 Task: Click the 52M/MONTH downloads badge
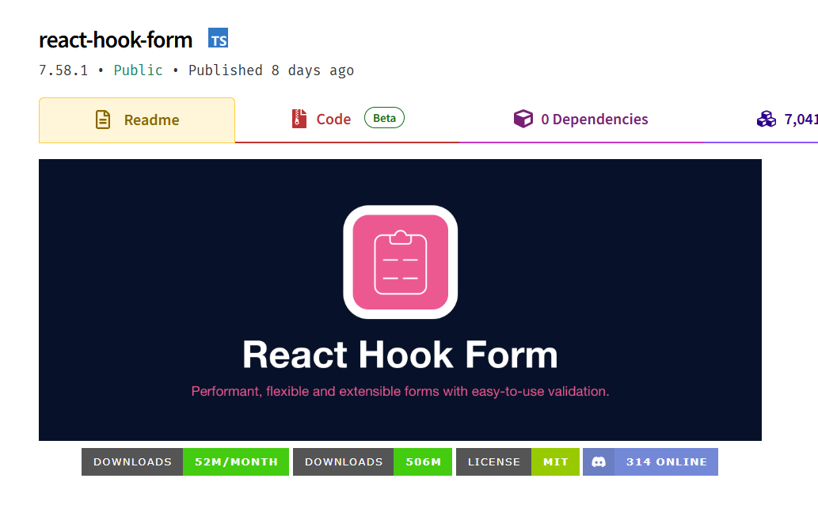coord(235,461)
